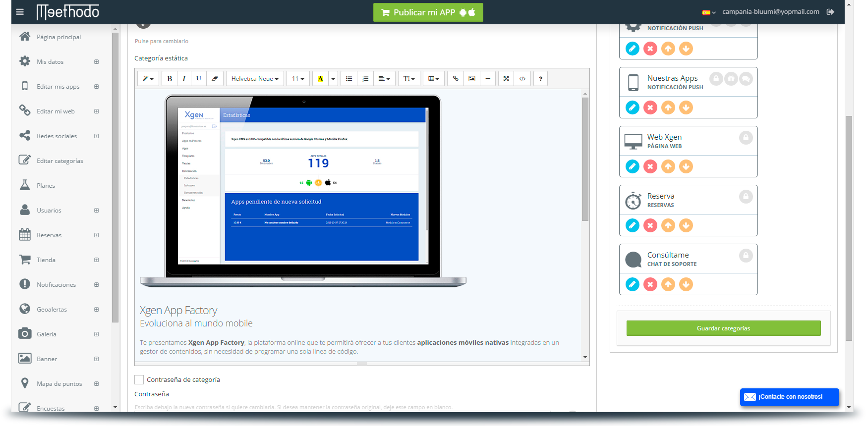Click the insert picture icon
866x426 pixels.
tap(472, 79)
